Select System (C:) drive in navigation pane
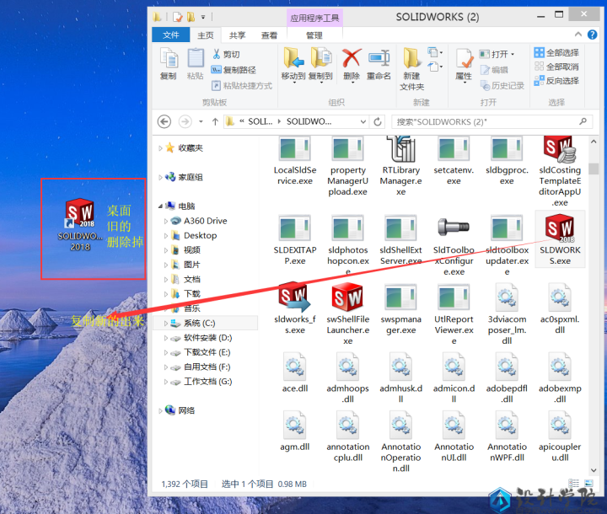 click(x=200, y=323)
